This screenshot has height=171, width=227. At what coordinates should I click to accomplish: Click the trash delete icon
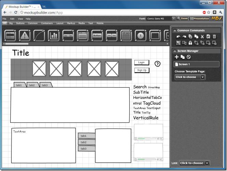pos(214,37)
